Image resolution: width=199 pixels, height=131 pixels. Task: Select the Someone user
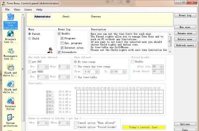pyautogui.click(x=96, y=17)
